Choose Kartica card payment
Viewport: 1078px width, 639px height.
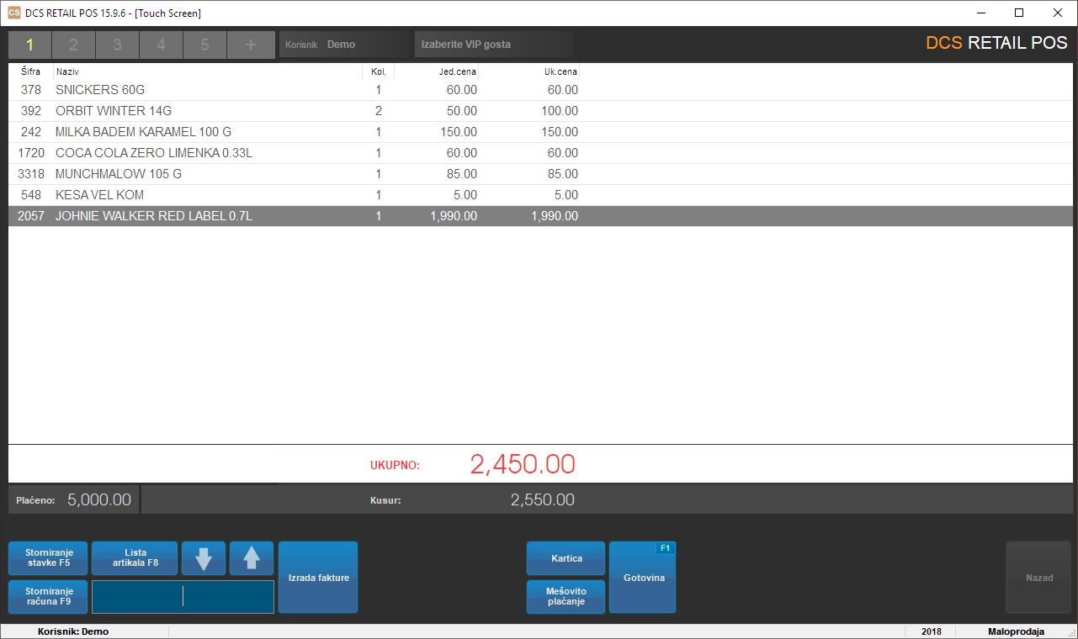coord(566,558)
